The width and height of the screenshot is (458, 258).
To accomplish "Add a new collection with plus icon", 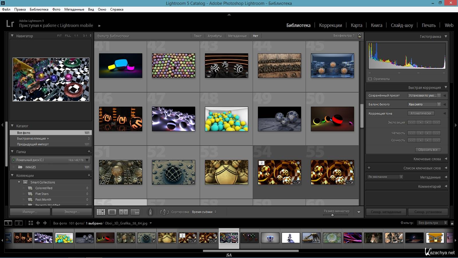I will [x=89, y=175].
